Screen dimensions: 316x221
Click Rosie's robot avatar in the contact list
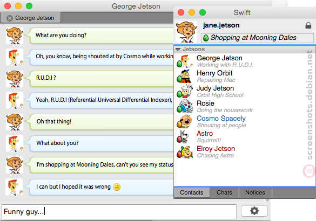tap(184, 107)
